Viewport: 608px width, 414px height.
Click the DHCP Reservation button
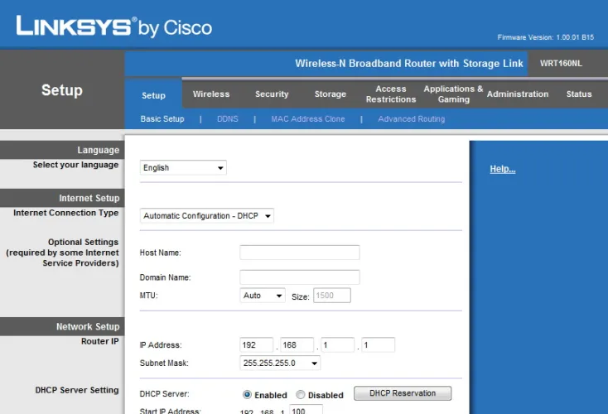[403, 393]
